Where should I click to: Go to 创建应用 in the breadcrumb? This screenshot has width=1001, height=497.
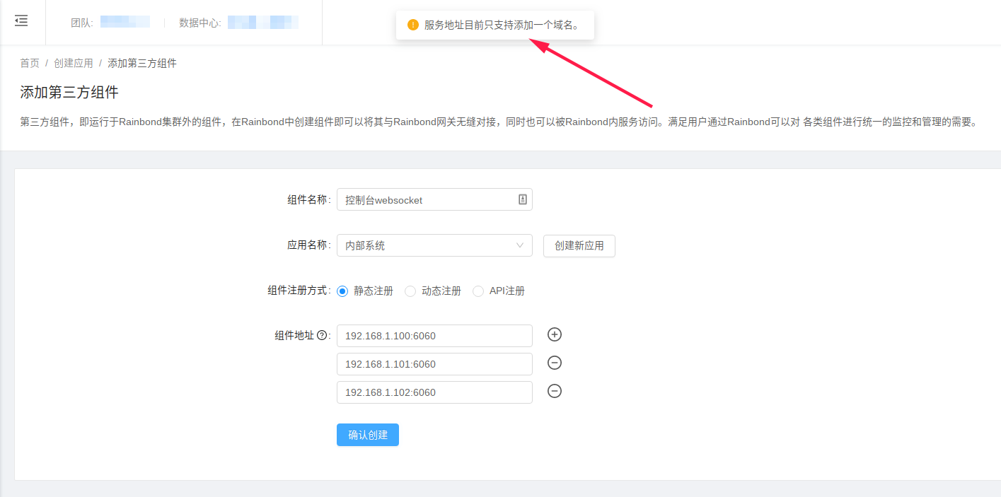74,63
